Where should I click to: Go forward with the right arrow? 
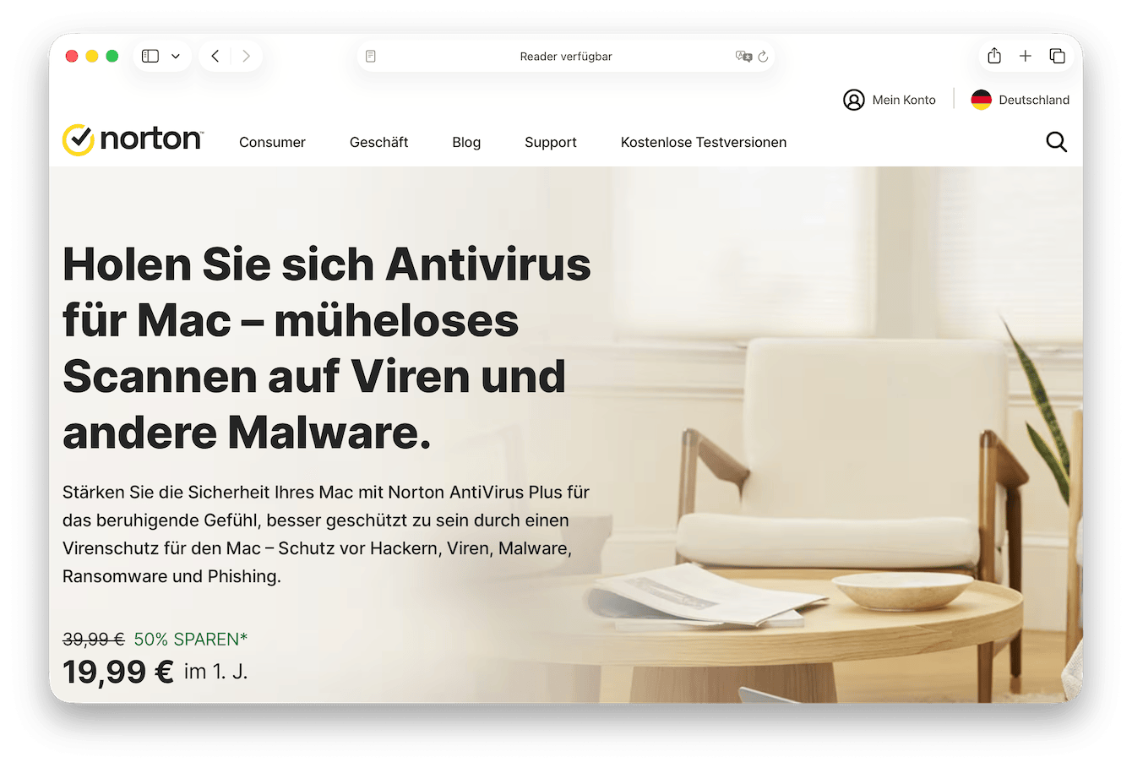246,56
